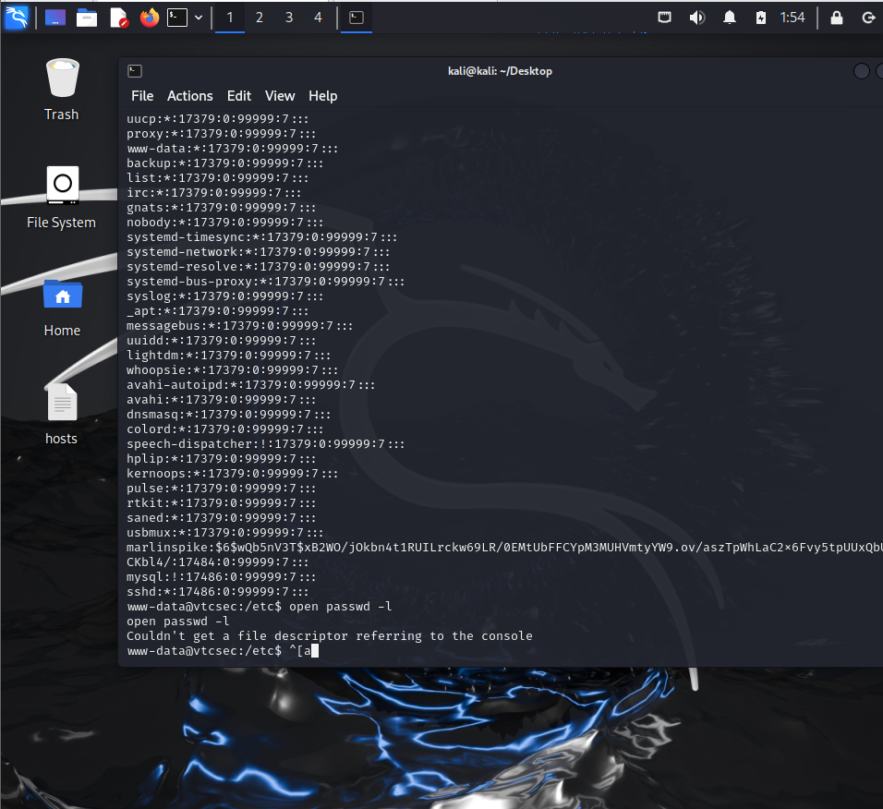Click the mysql:!:17486 entry line
883x809 pixels.
(x=222, y=576)
